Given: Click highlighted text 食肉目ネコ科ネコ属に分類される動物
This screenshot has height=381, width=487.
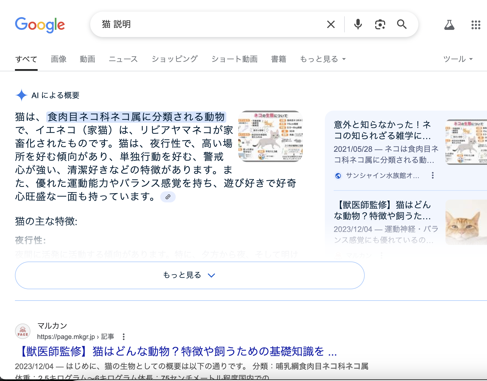Looking at the screenshot, I should (x=136, y=117).
